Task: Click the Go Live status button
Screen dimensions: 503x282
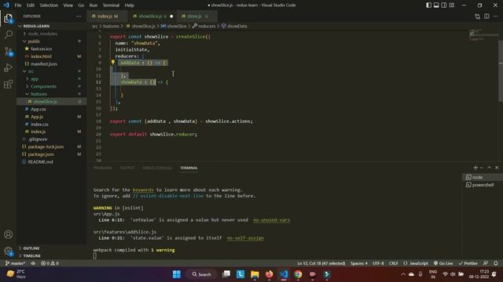Action: click(x=443, y=263)
